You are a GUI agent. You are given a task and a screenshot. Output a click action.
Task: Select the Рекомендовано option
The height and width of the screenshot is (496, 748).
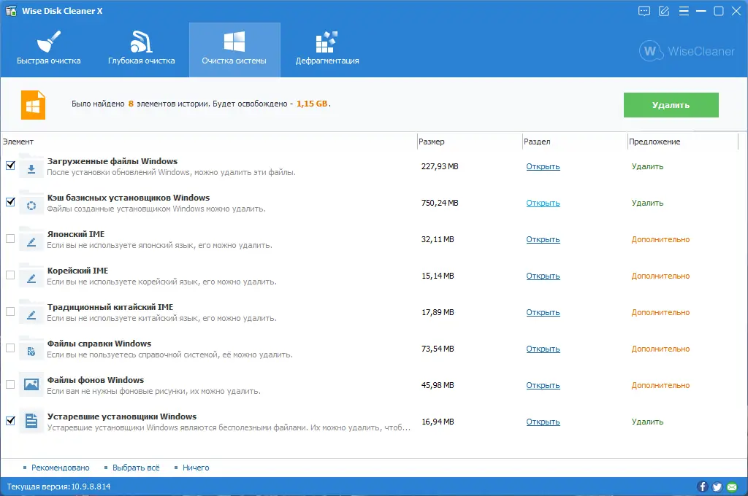pyautogui.click(x=60, y=468)
